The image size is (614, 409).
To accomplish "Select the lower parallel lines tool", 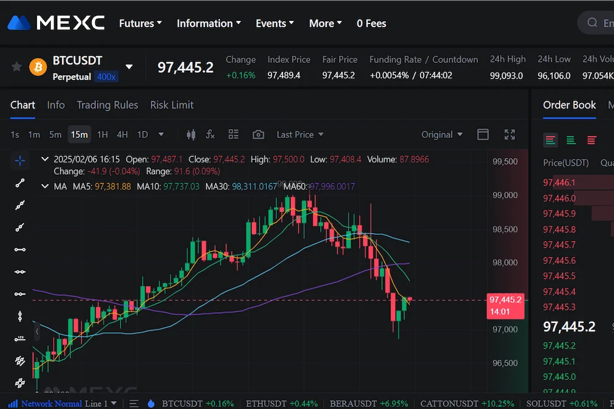I will [x=20, y=382].
